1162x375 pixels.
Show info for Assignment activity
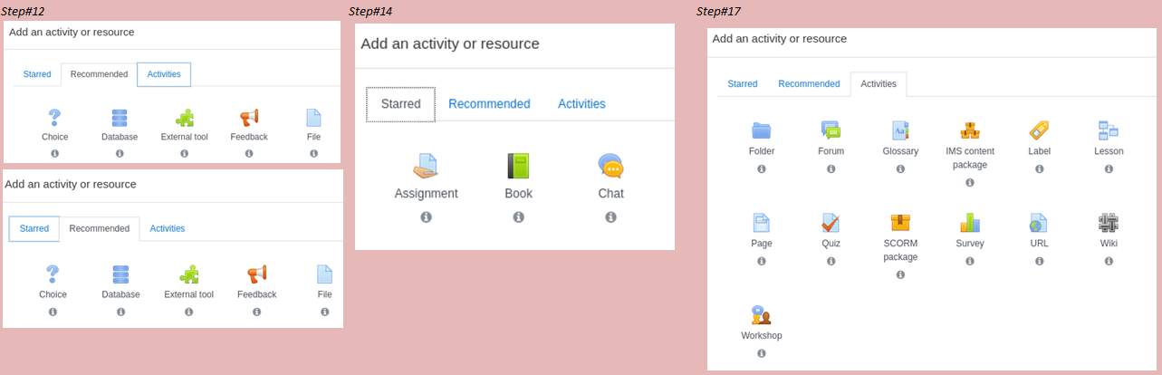click(x=426, y=217)
